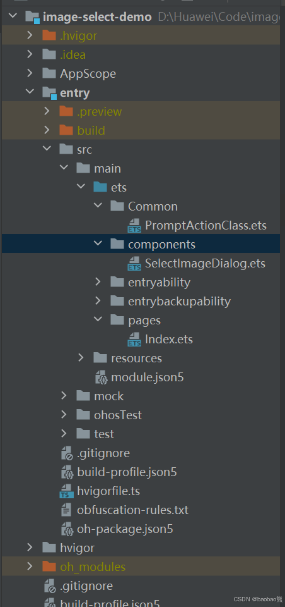Collapse the components folder
This screenshot has height=607, width=285.
coord(98,244)
